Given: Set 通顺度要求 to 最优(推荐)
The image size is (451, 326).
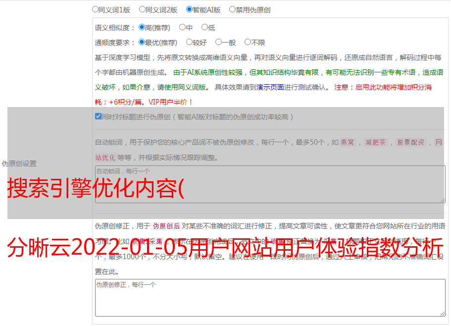Looking at the screenshot, I should pos(142,42).
